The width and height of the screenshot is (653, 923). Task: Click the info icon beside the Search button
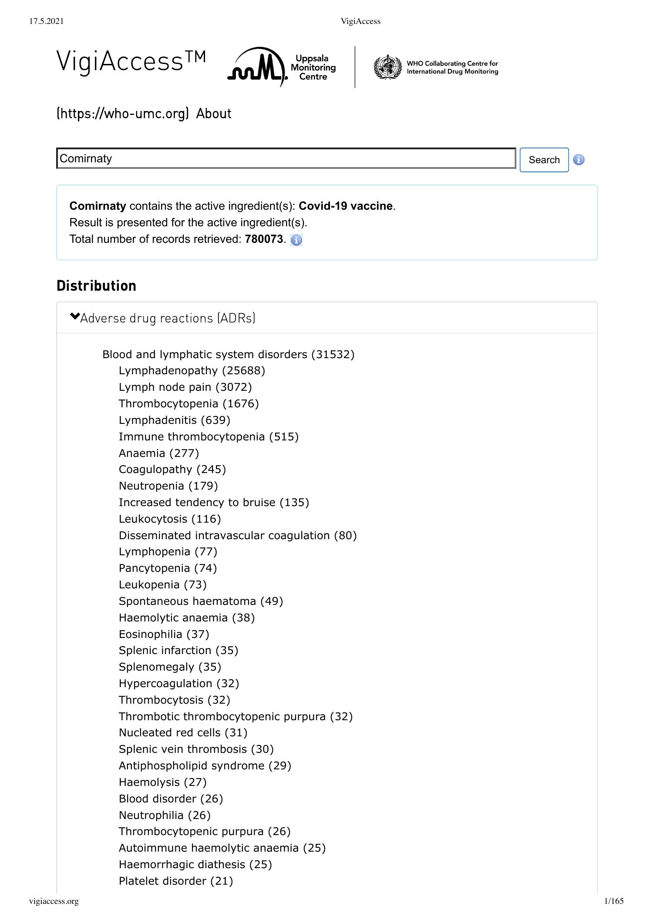579,160
